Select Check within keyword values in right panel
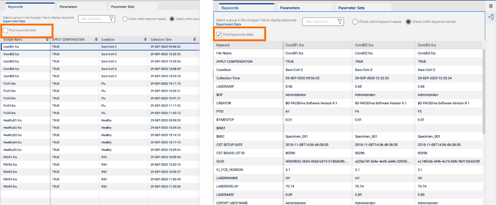497x205 pixels. pyautogui.click(x=355, y=22)
